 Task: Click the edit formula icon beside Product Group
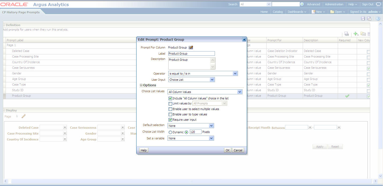(x=191, y=47)
